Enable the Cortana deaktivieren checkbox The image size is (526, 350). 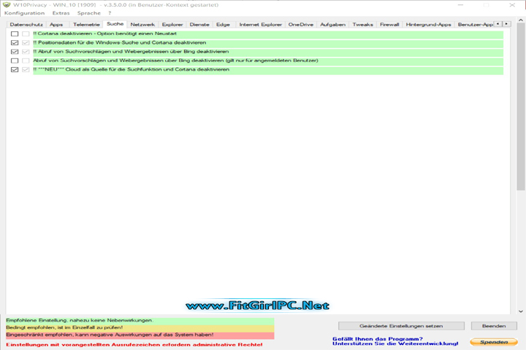[15, 34]
